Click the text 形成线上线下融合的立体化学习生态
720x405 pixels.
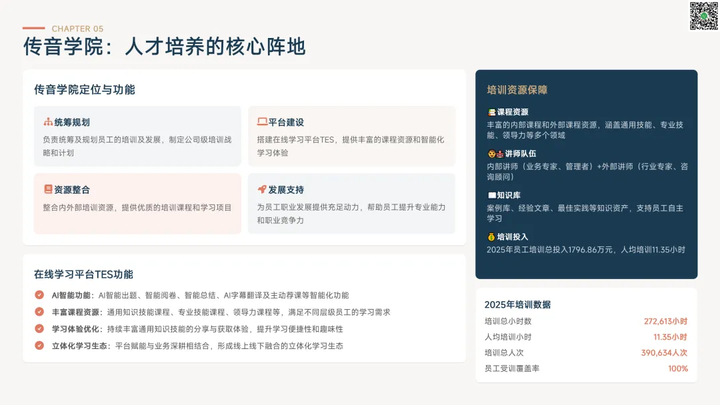pyautogui.click(x=281, y=346)
